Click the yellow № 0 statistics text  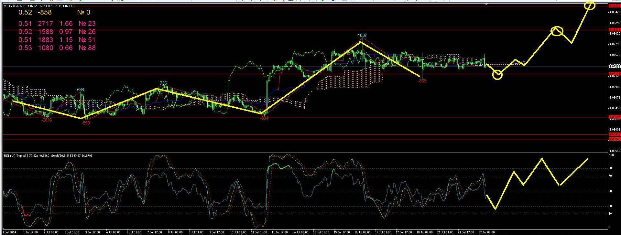(83, 12)
